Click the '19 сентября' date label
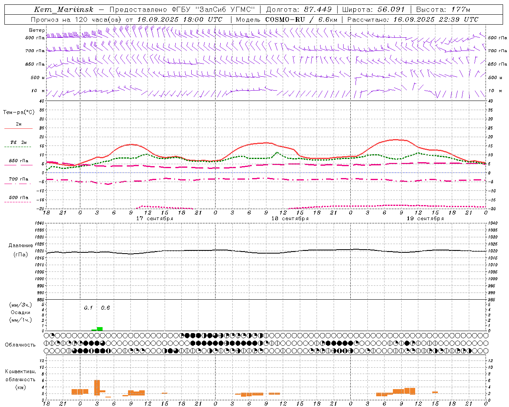The width and height of the screenshot is (509, 407). [425, 219]
